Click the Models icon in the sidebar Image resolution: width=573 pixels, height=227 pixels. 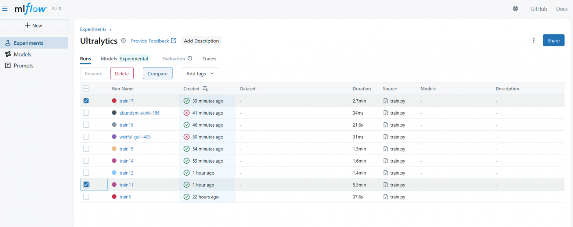pos(8,54)
